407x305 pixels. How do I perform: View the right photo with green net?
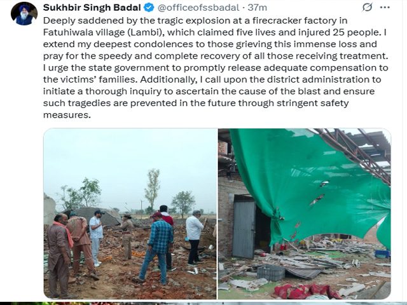click(x=305, y=213)
